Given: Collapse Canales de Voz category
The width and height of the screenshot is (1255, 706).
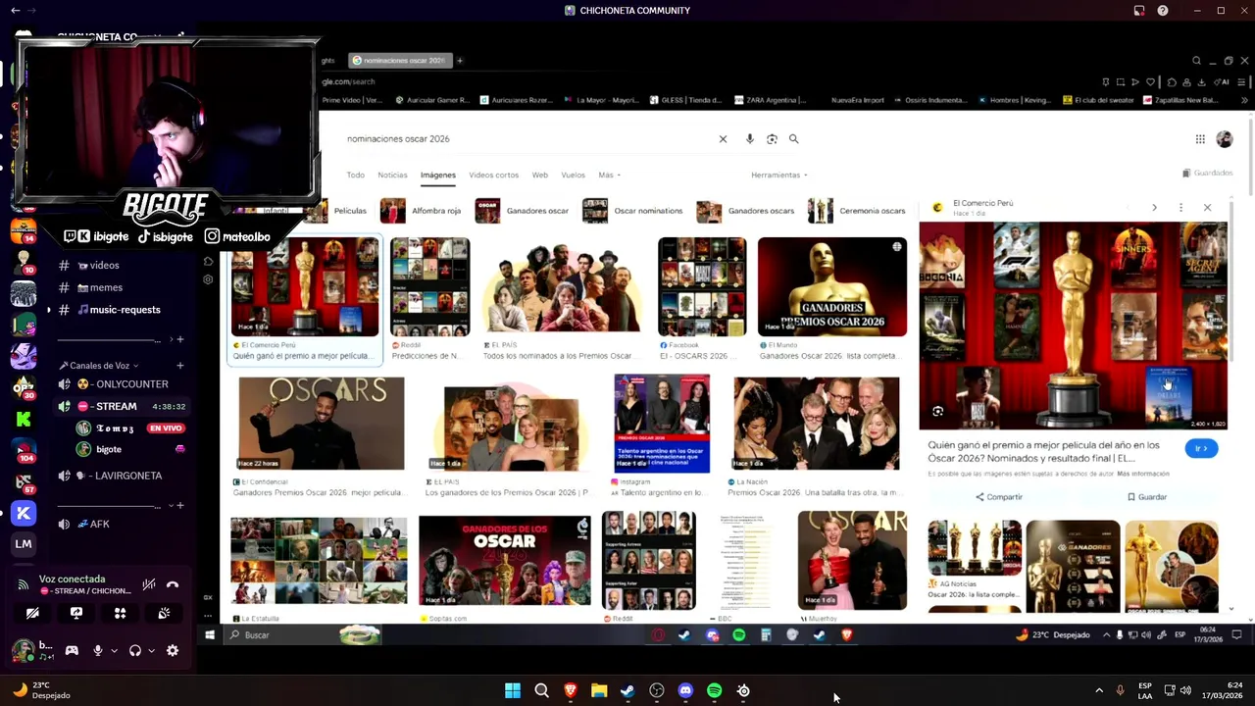Looking at the screenshot, I should tap(99, 365).
